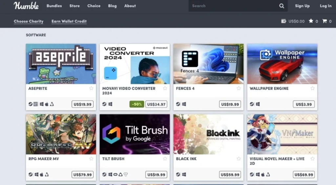
Task: Click DRM-free icon on Aseprite card
Action: (35, 104)
